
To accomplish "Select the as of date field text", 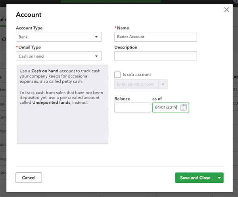I will [x=165, y=108].
